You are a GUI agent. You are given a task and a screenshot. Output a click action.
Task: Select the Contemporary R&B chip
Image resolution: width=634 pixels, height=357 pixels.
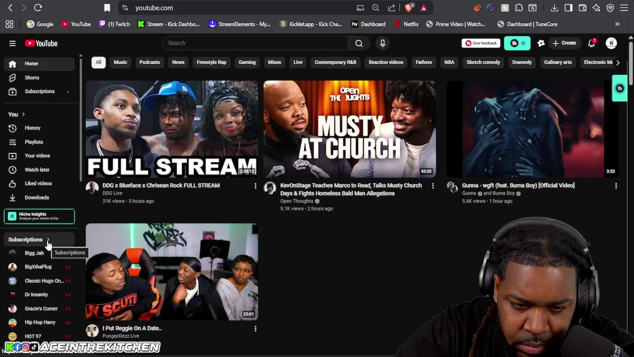point(335,62)
